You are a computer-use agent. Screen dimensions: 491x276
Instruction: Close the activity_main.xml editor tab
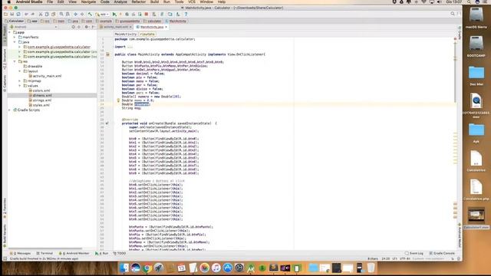pos(130,27)
